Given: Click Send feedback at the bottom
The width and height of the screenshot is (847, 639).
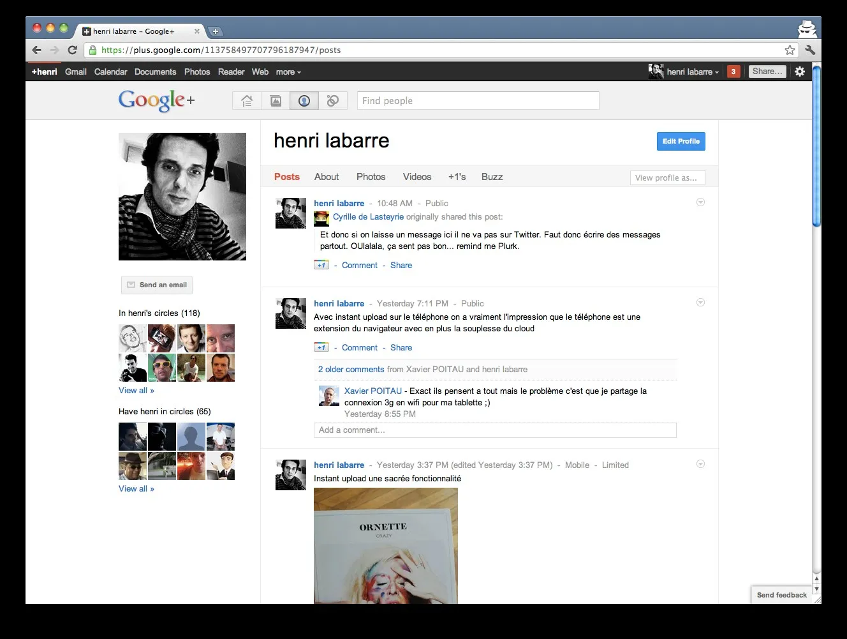Looking at the screenshot, I should [782, 595].
